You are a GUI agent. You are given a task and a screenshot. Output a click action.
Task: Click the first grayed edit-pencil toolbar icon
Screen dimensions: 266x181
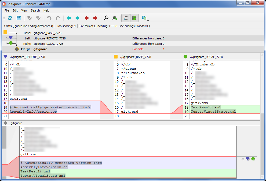(30, 18)
